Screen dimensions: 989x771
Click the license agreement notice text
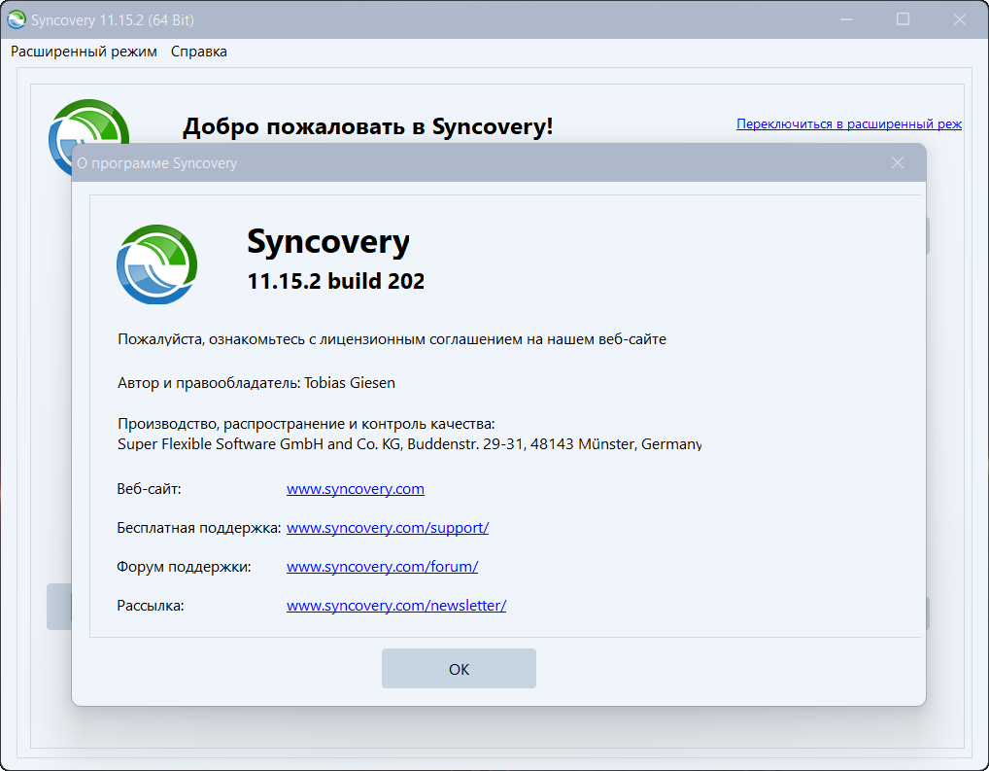392,339
